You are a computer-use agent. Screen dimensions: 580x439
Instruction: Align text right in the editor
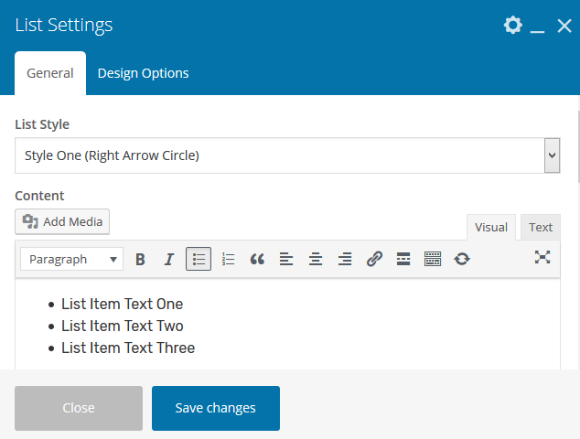coord(345,260)
